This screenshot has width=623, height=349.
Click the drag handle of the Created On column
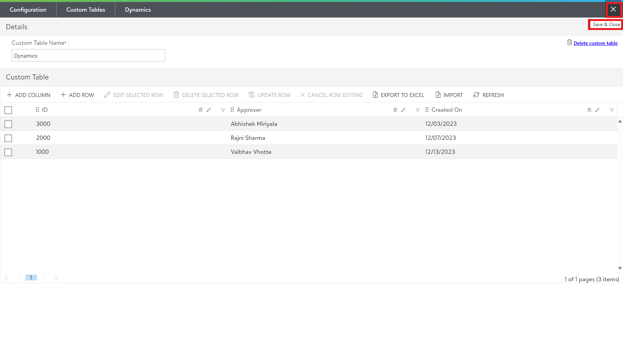click(x=427, y=110)
